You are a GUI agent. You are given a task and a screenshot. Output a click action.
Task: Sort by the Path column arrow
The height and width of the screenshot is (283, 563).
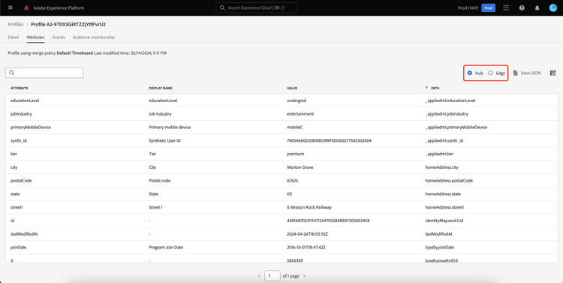[426, 88]
